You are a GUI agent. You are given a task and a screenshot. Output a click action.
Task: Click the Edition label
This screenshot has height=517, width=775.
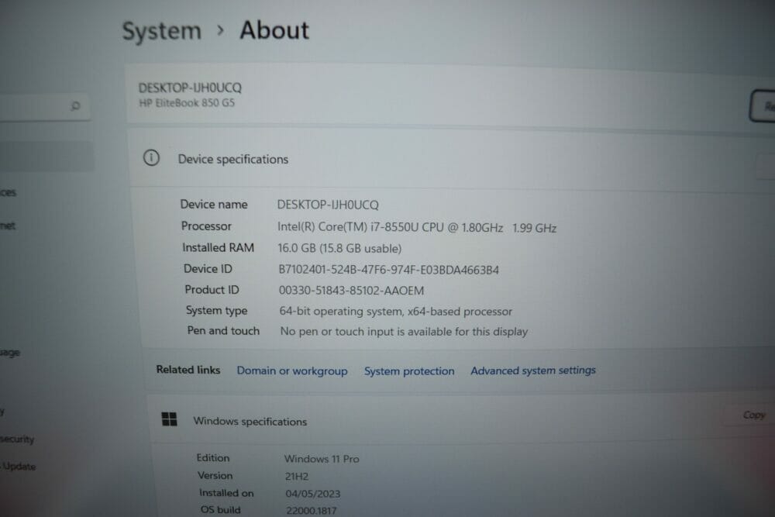click(x=213, y=457)
